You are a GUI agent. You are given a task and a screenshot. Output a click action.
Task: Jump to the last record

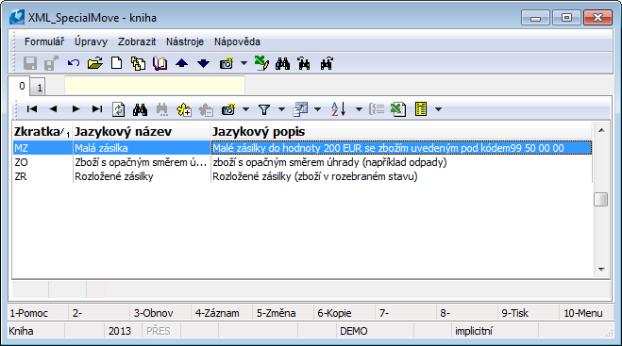coord(97,109)
